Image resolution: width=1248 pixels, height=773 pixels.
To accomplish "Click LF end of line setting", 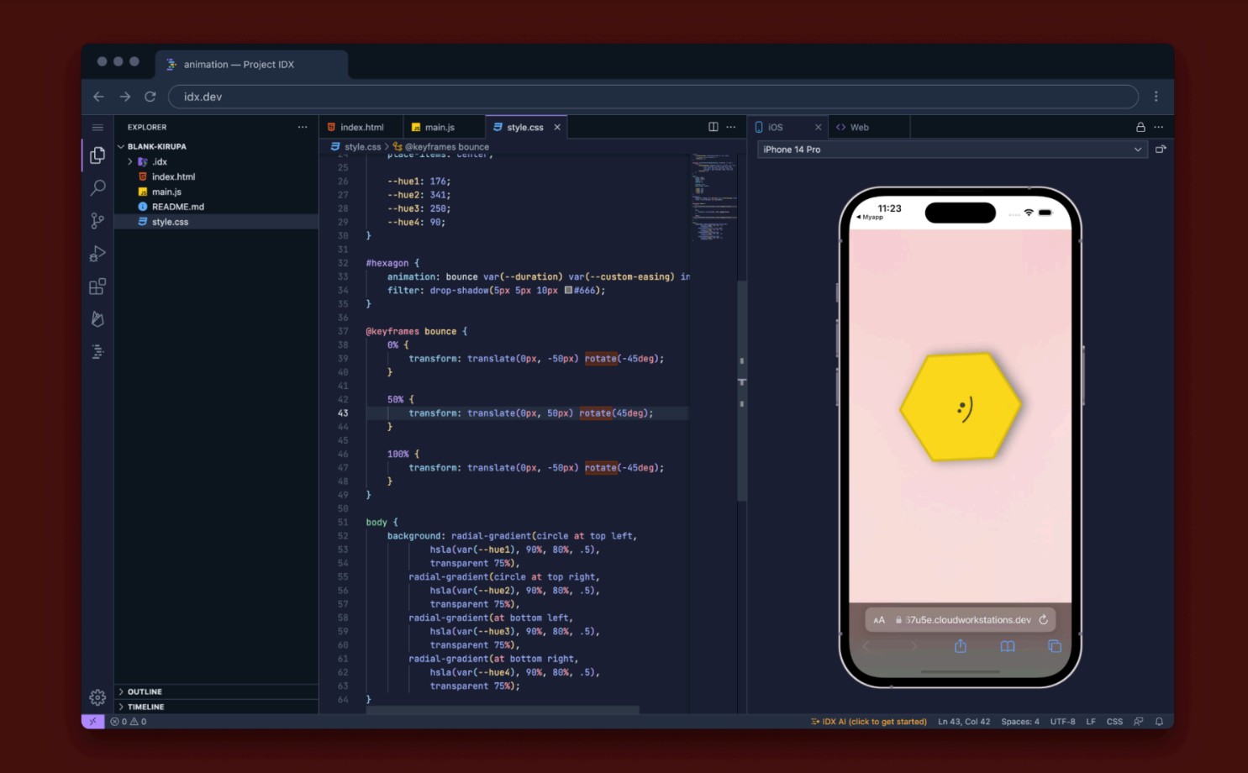I will click(1091, 721).
